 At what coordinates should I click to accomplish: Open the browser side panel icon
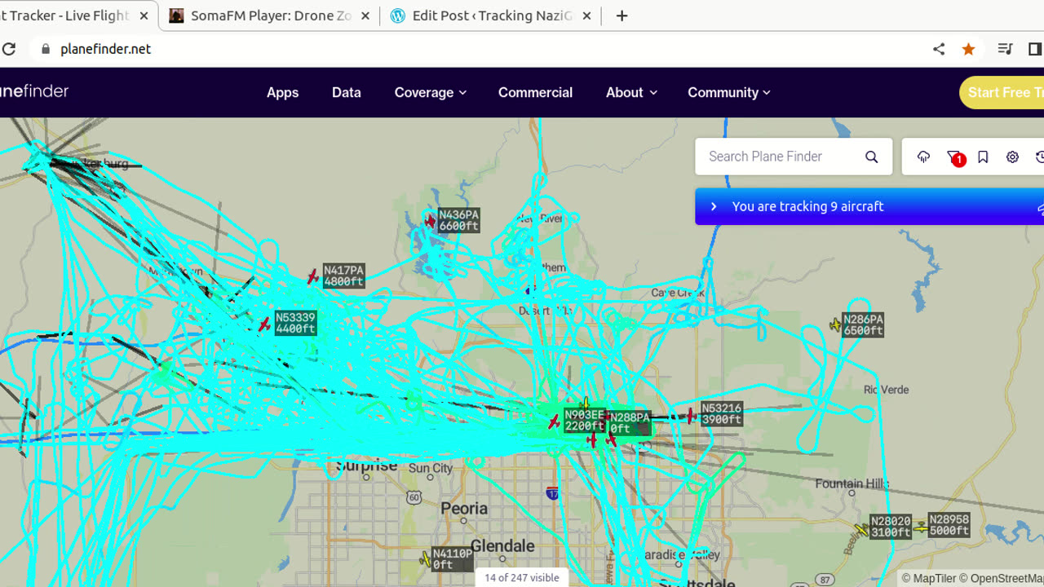point(1035,49)
